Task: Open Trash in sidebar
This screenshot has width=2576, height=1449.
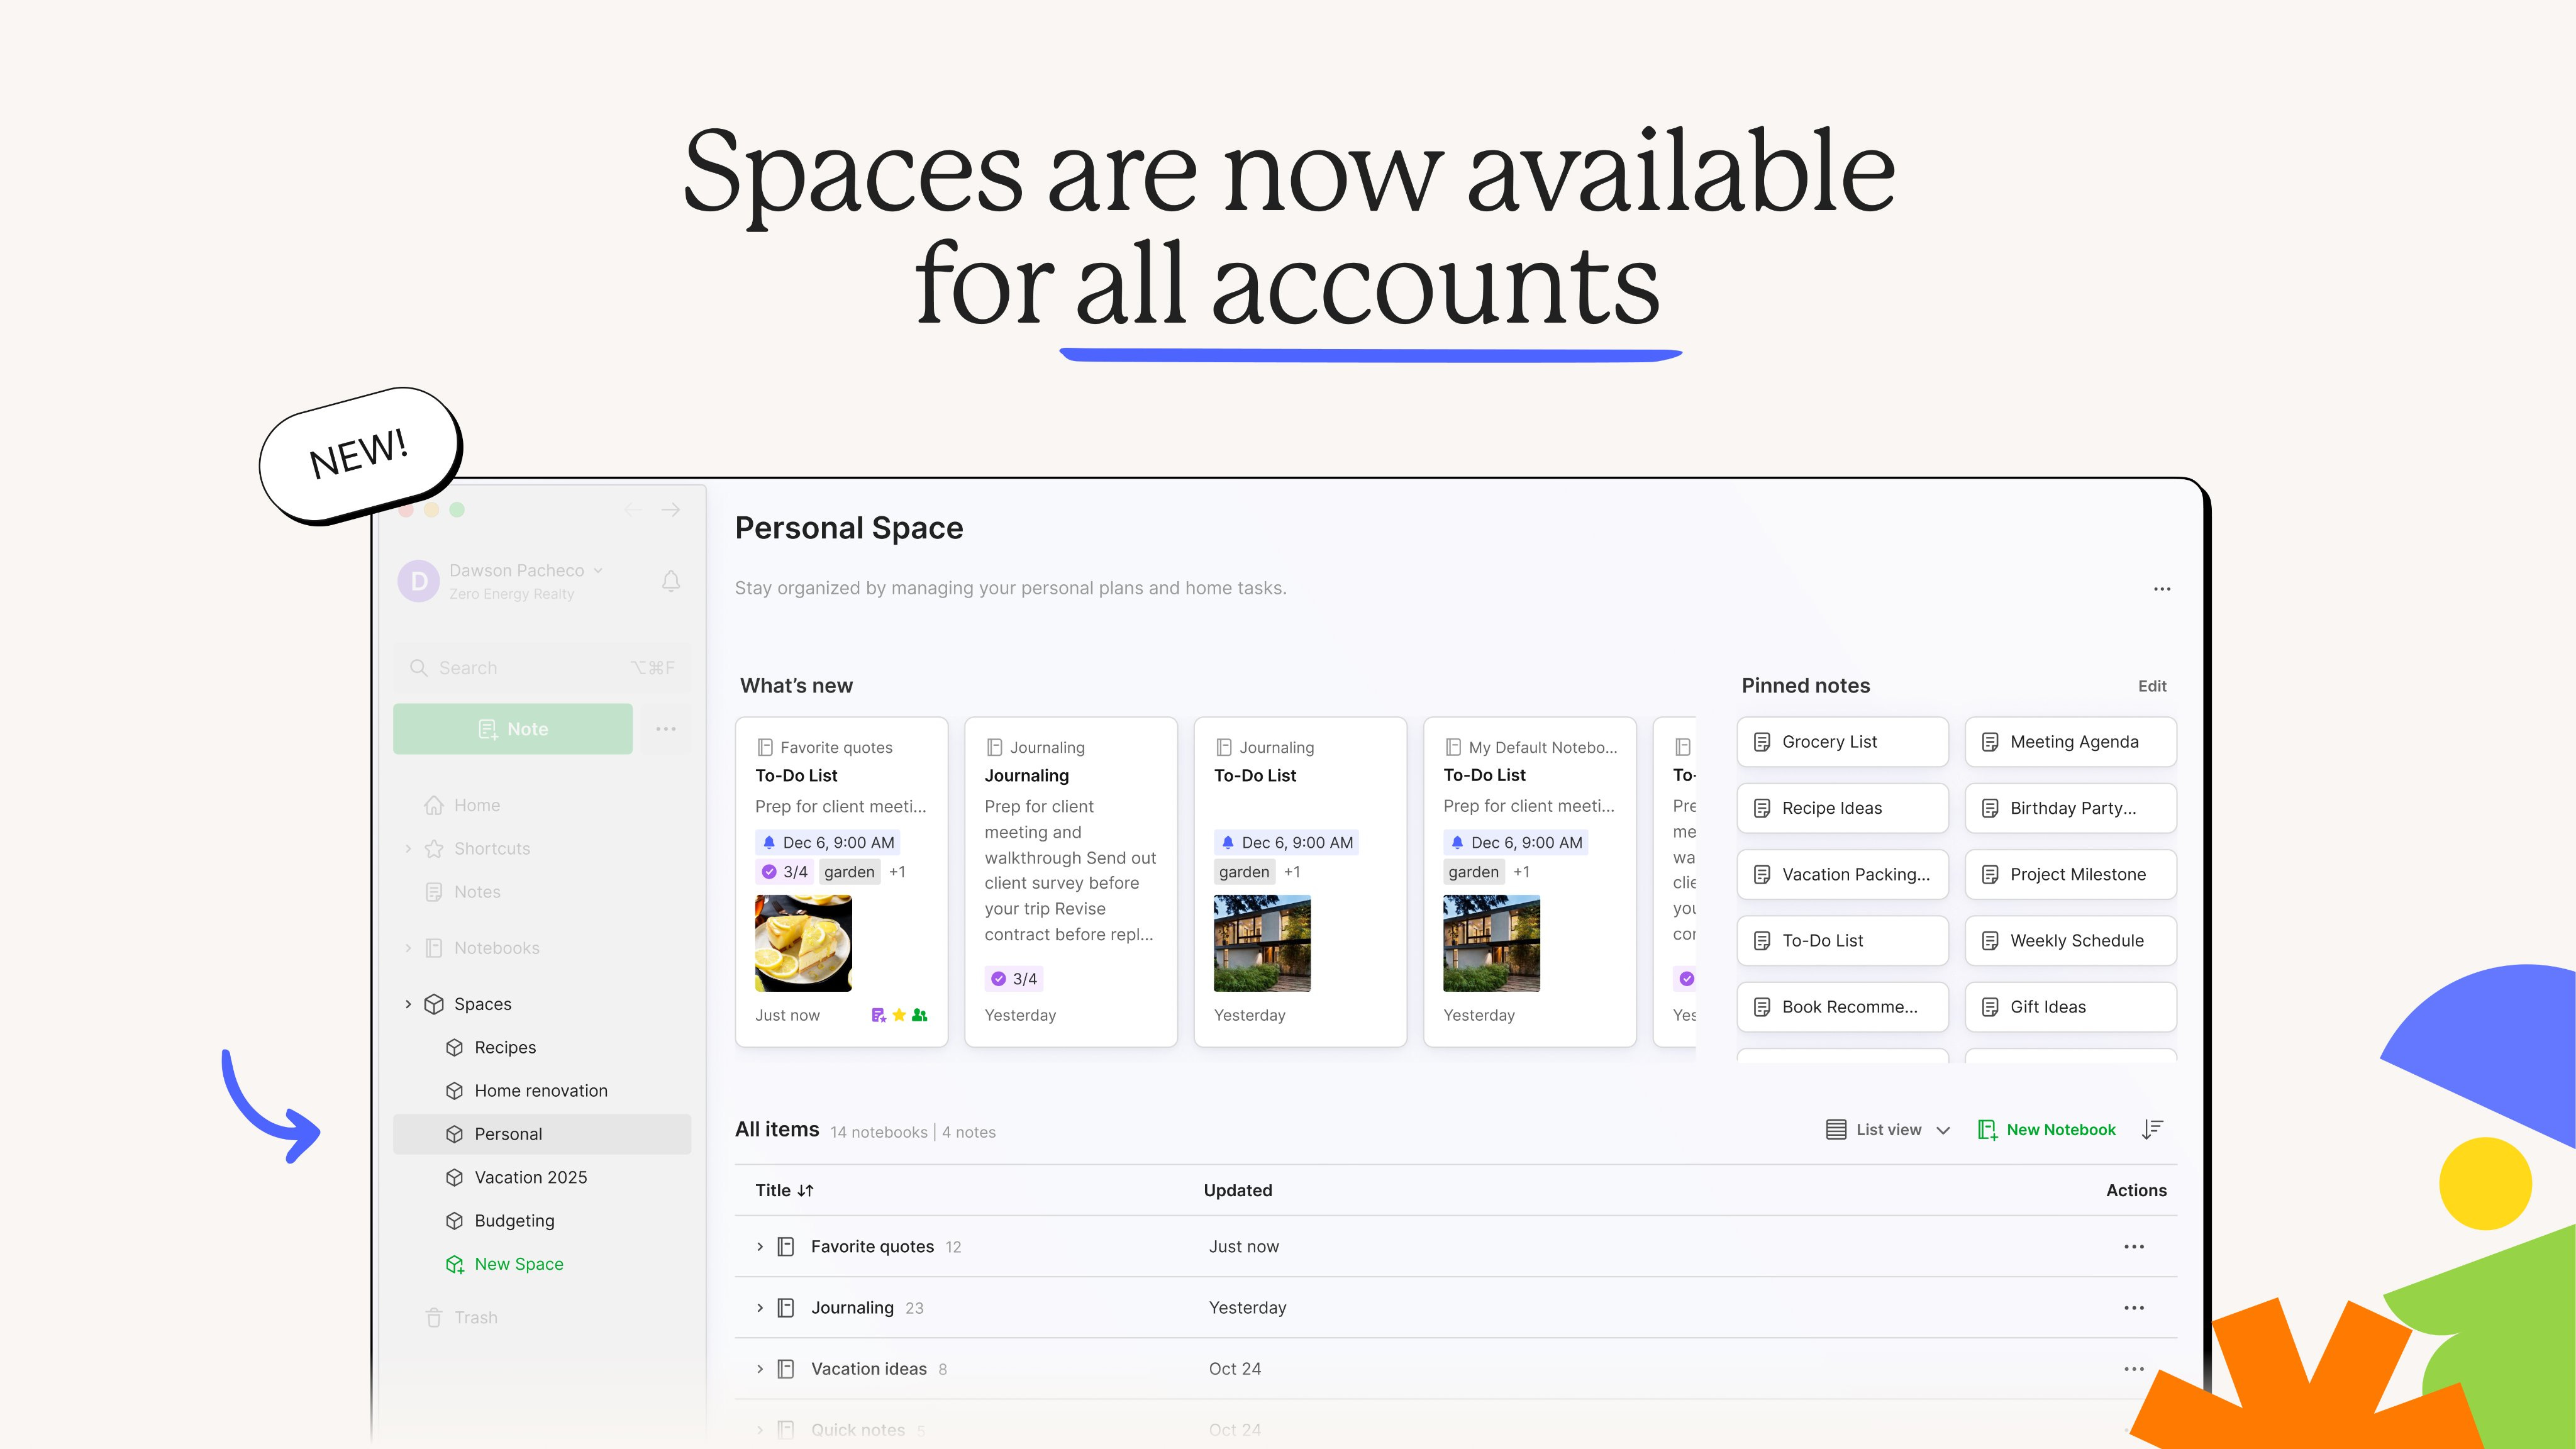Action: (475, 1318)
